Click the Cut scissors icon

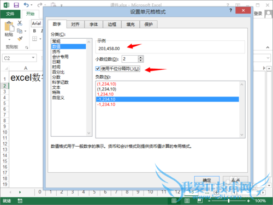coord(20,23)
